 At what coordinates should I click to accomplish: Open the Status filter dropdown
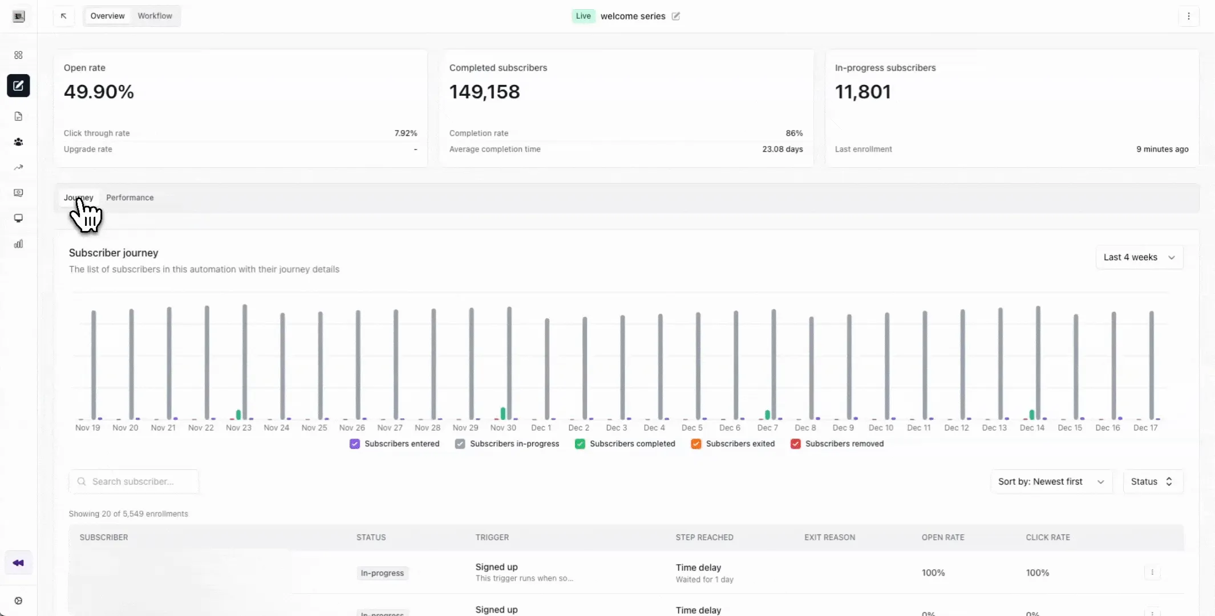(1152, 481)
